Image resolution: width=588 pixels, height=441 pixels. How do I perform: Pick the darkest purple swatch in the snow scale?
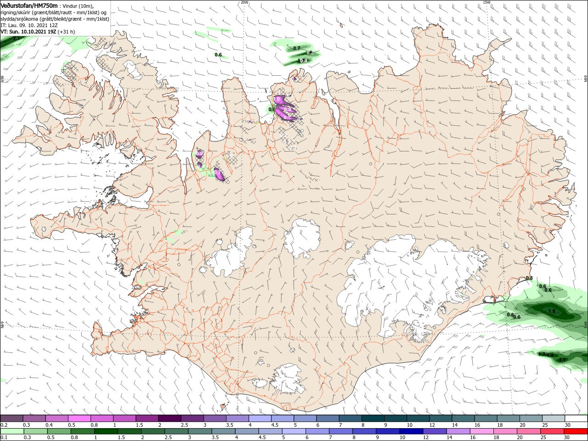click(x=170, y=418)
